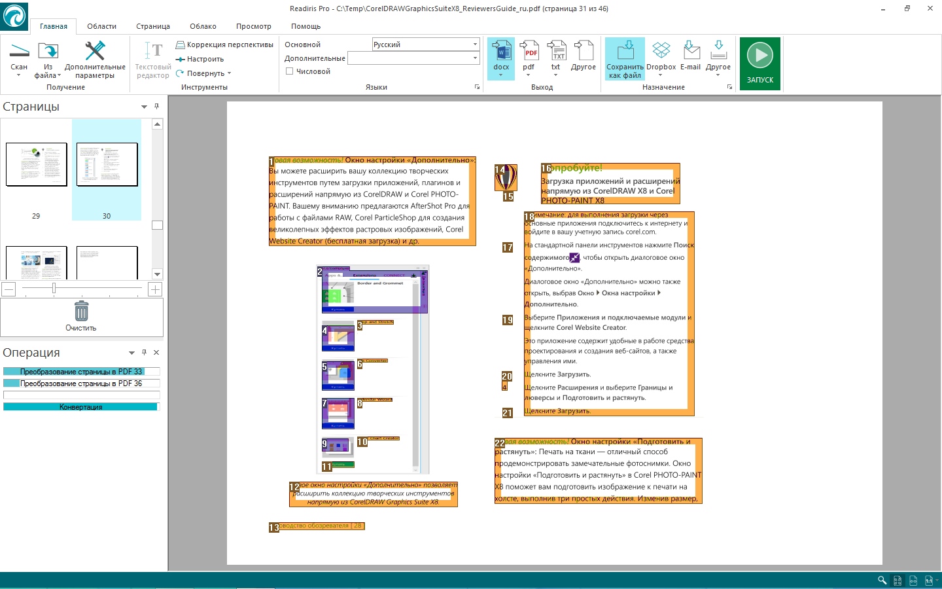This screenshot has width=942, height=589.
Task: Open docx format options arrow
Action: (501, 75)
